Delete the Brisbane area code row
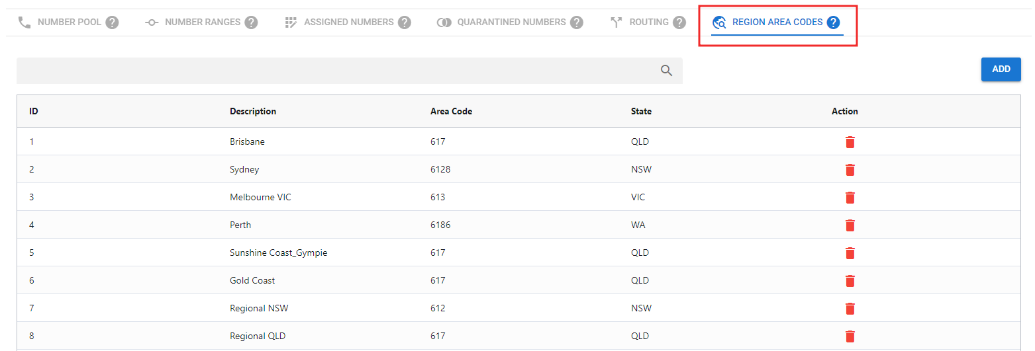Image resolution: width=1035 pixels, height=351 pixels. tap(850, 142)
